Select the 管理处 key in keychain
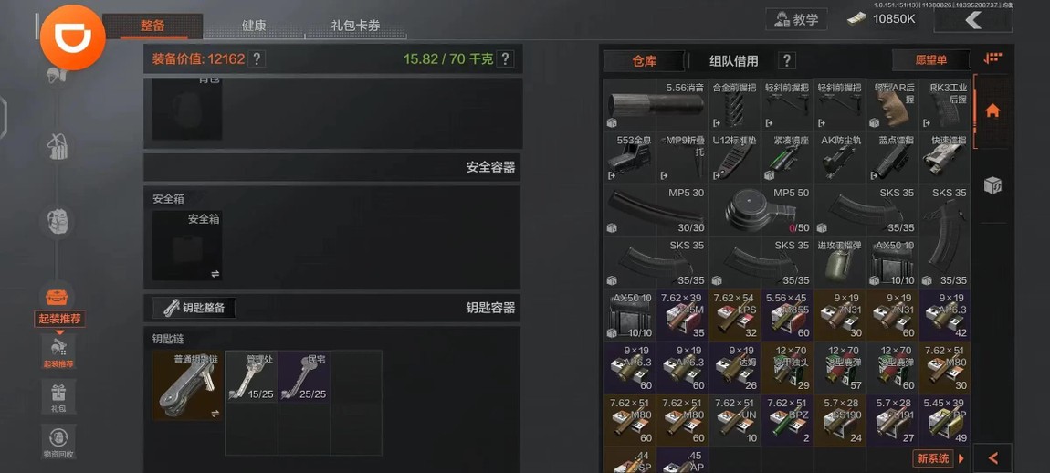 coord(252,376)
